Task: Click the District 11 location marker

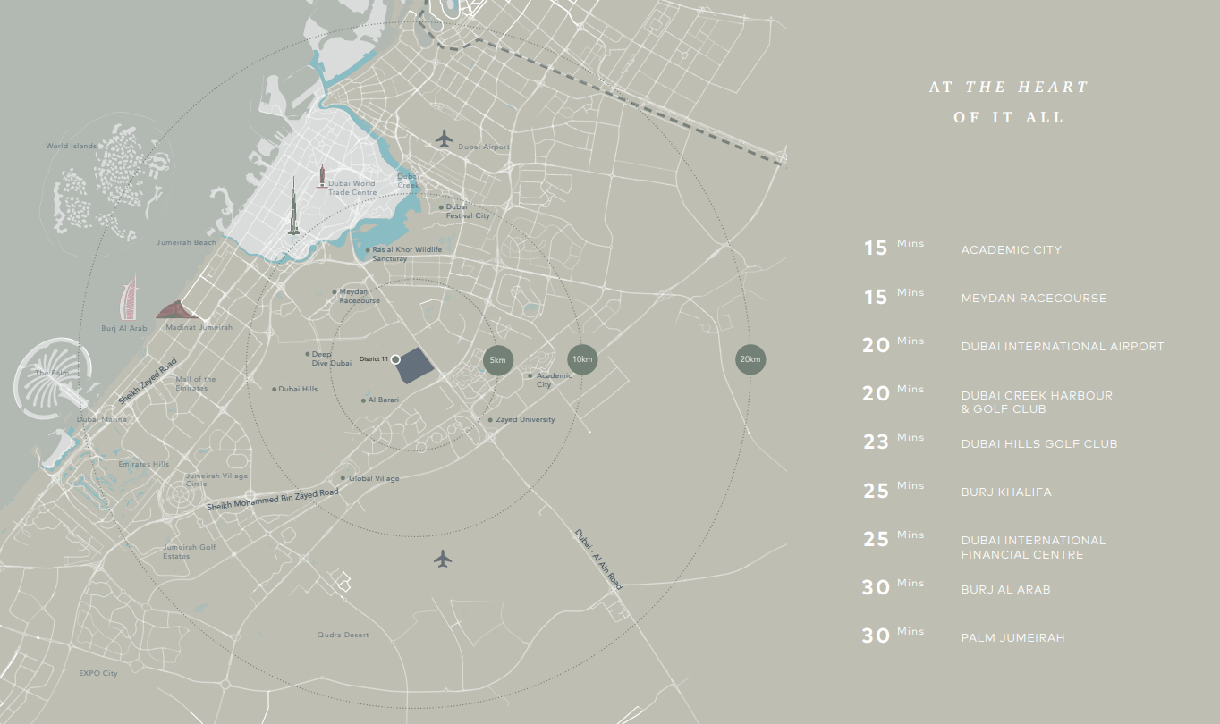Action: (395, 359)
